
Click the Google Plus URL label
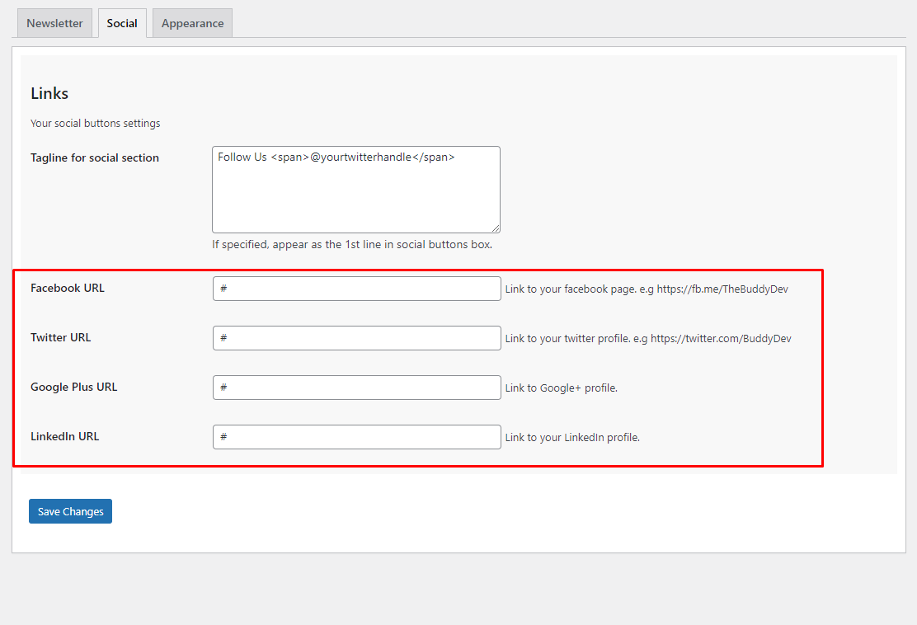pyautogui.click(x=74, y=387)
